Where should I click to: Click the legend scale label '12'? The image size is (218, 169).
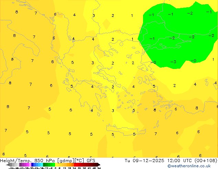click(x=65, y=168)
